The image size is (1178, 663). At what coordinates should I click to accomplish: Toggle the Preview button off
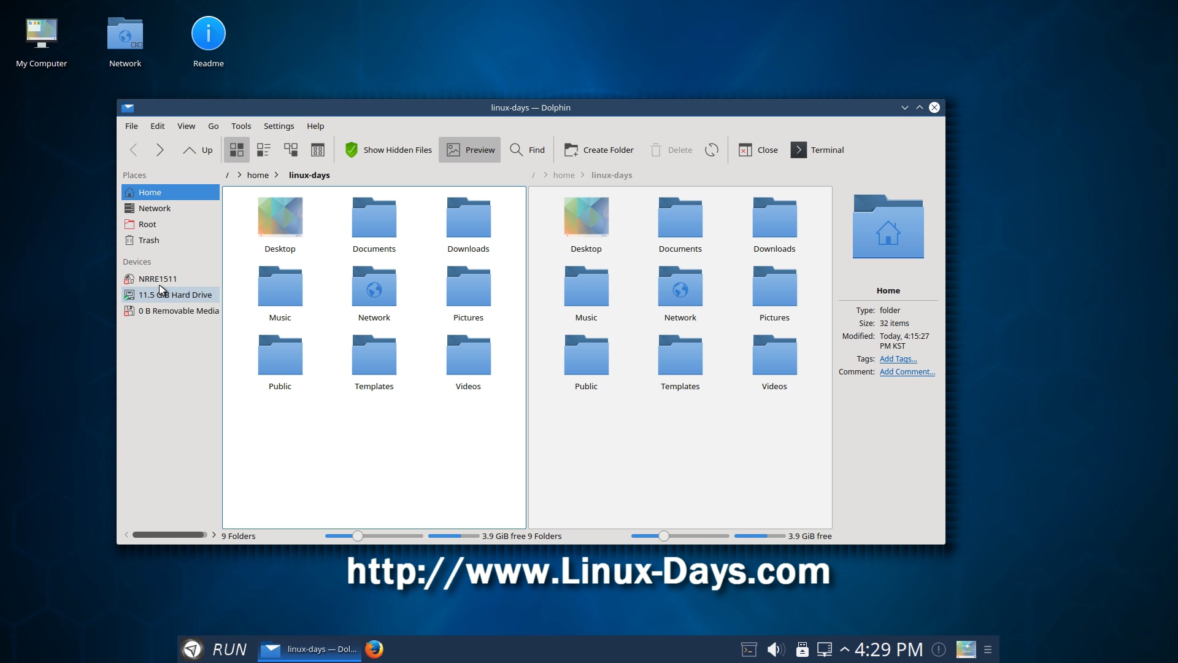tap(470, 150)
